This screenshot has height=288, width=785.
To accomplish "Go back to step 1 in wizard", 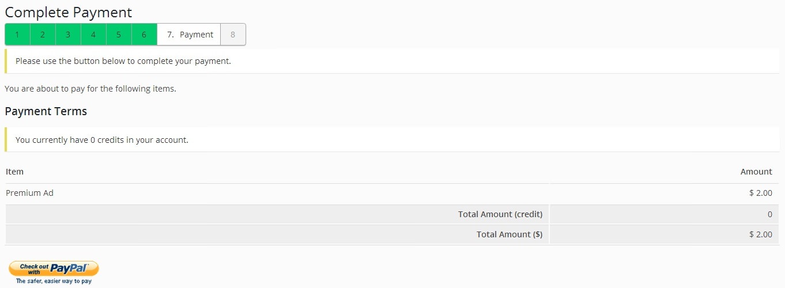I will (x=17, y=35).
